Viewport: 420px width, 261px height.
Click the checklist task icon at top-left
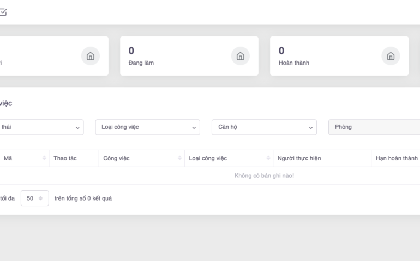click(x=3, y=11)
